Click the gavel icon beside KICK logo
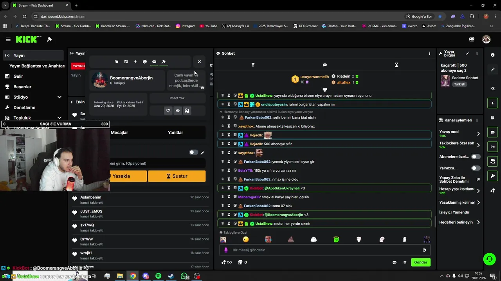This screenshot has width=501, height=281. [x=49, y=39]
